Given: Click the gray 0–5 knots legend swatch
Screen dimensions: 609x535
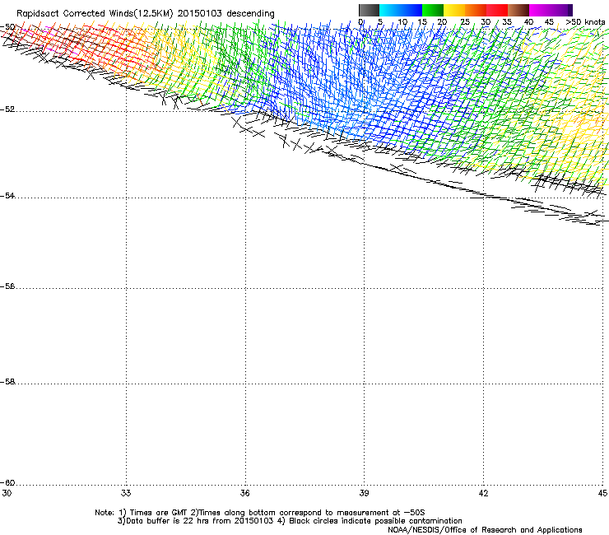Looking at the screenshot, I should coord(369,10).
